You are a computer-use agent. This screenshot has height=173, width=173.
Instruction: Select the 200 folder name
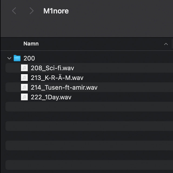(x=29, y=58)
